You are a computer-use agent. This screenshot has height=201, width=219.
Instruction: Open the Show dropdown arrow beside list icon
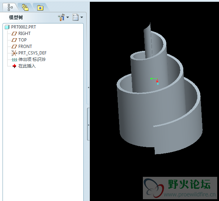click(82, 17)
